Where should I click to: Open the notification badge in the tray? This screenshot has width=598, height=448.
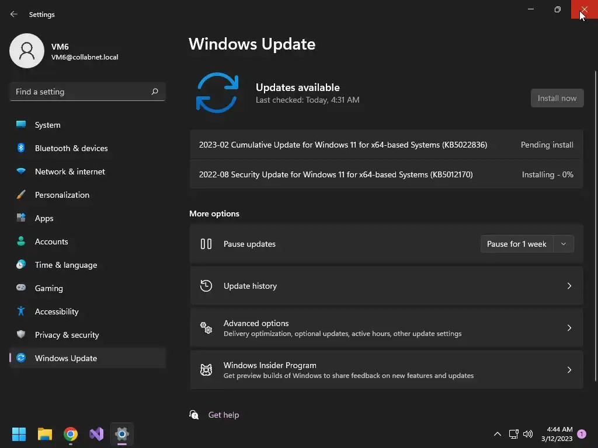click(582, 434)
